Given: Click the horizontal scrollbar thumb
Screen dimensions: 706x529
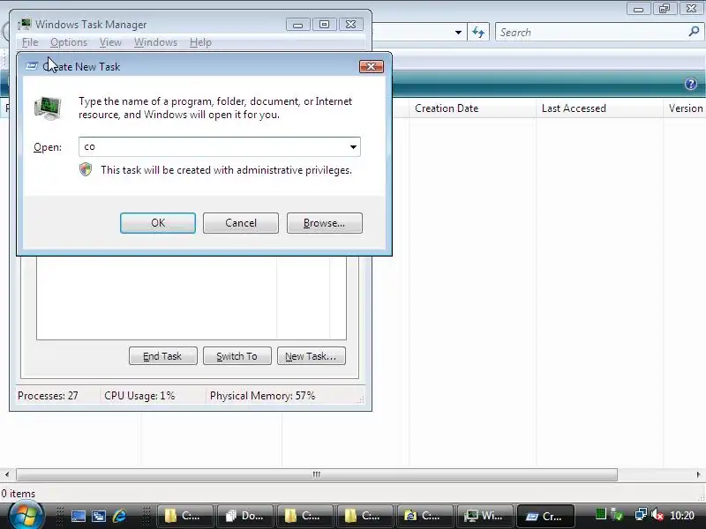Looking at the screenshot, I should pos(317,474).
